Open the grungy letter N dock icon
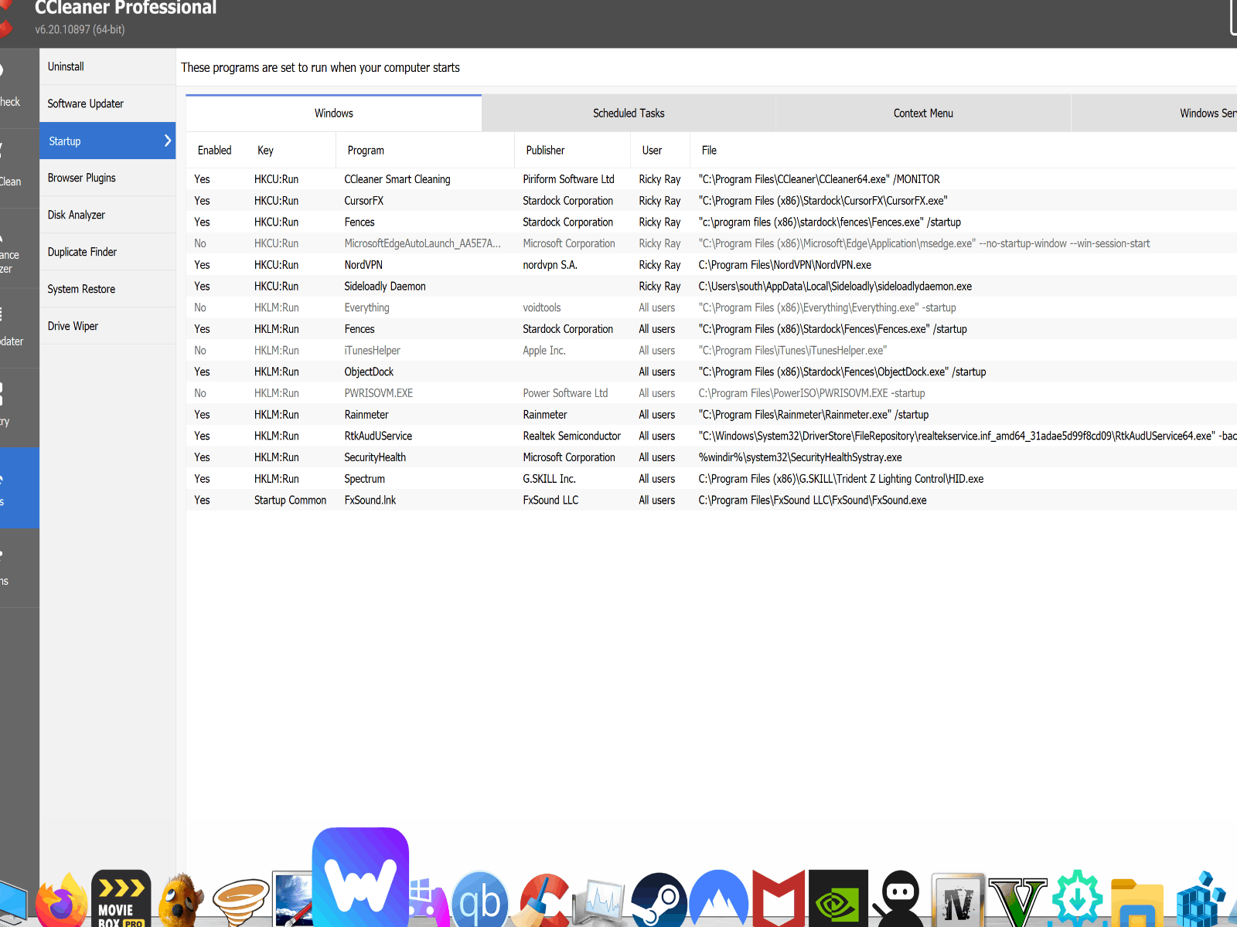Viewport: 1237px width, 927px height. (958, 900)
